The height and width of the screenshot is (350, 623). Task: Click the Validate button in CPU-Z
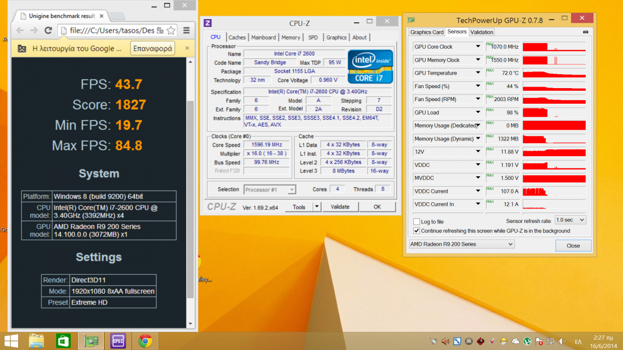pos(340,207)
